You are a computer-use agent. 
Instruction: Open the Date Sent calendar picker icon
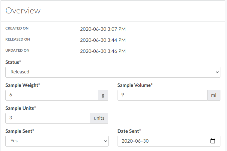point(213,141)
